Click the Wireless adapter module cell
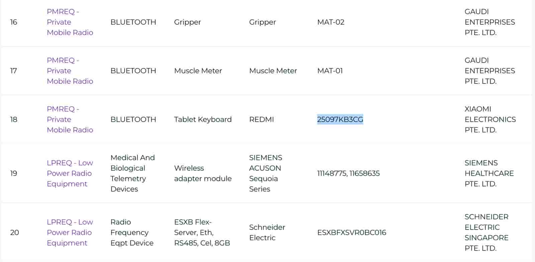535x262 pixels. [x=203, y=173]
